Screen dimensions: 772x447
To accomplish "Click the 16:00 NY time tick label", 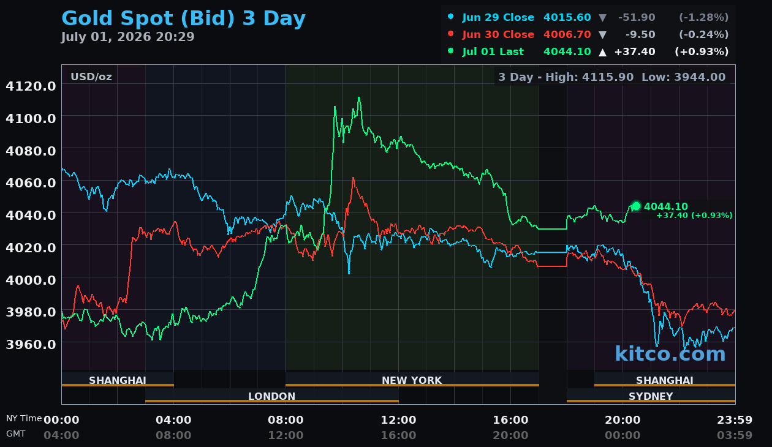I will [x=510, y=420].
